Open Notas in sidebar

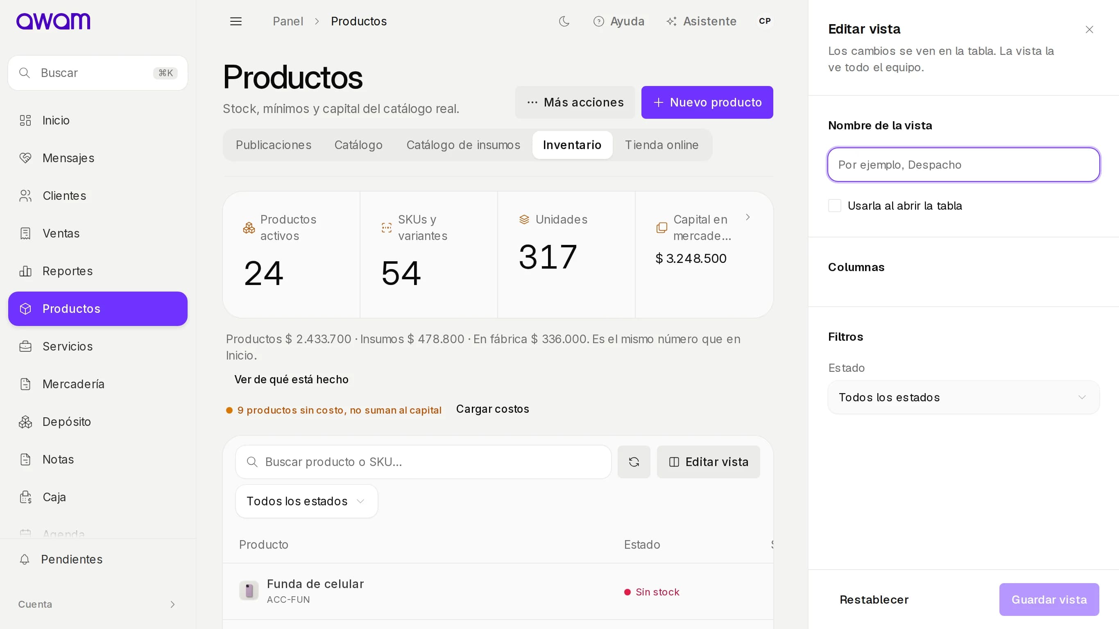98,459
